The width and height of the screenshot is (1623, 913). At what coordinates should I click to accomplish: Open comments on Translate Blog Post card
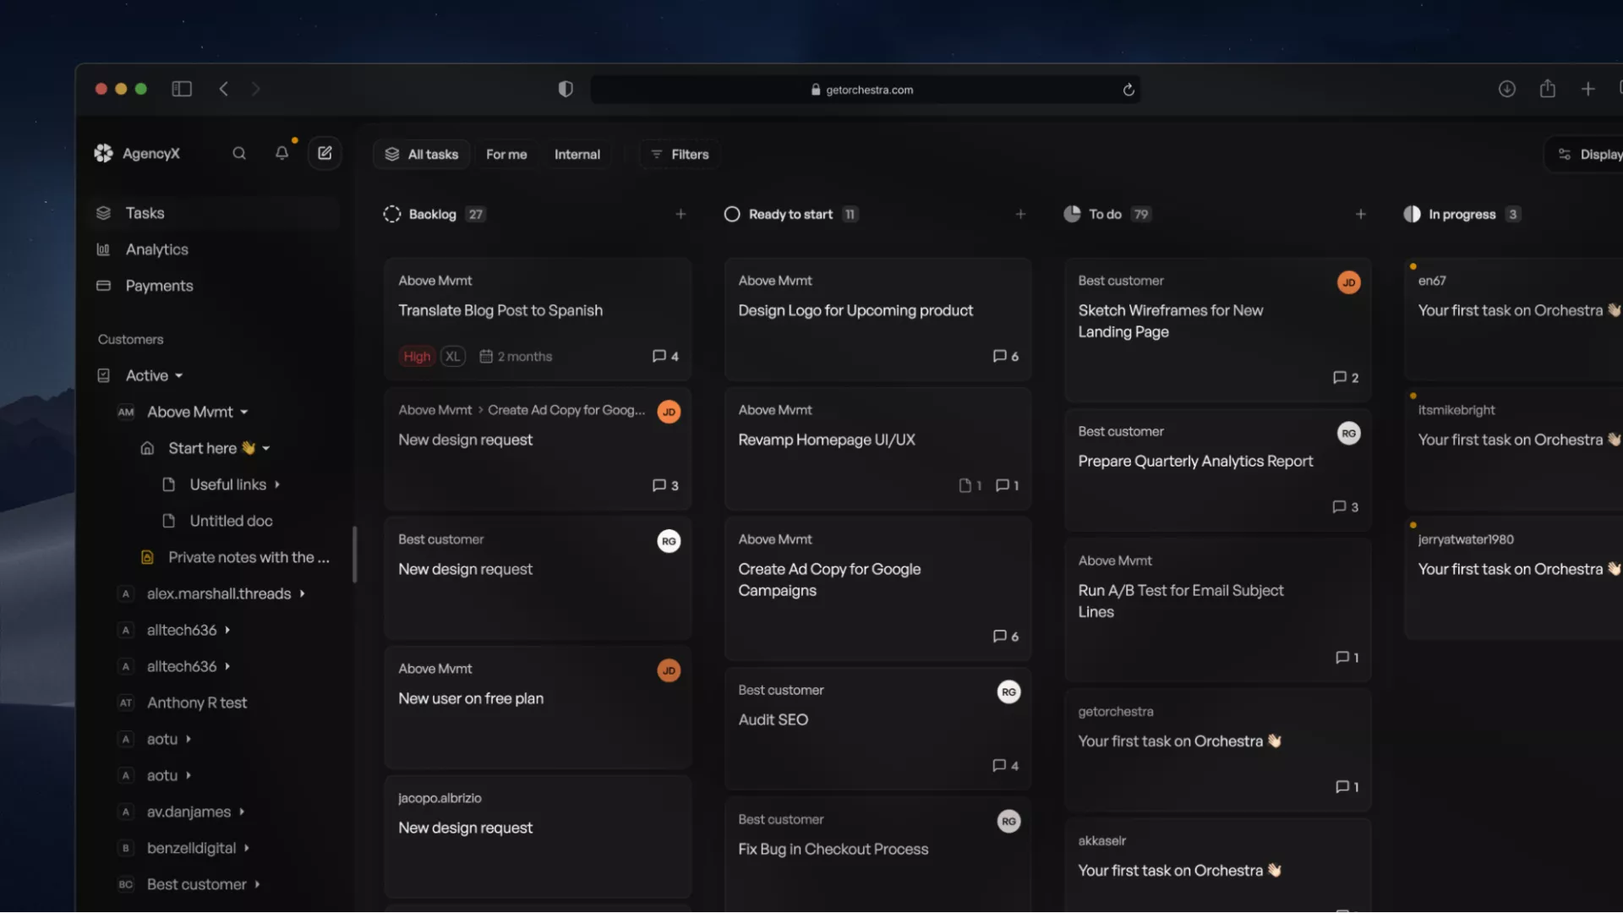665,356
